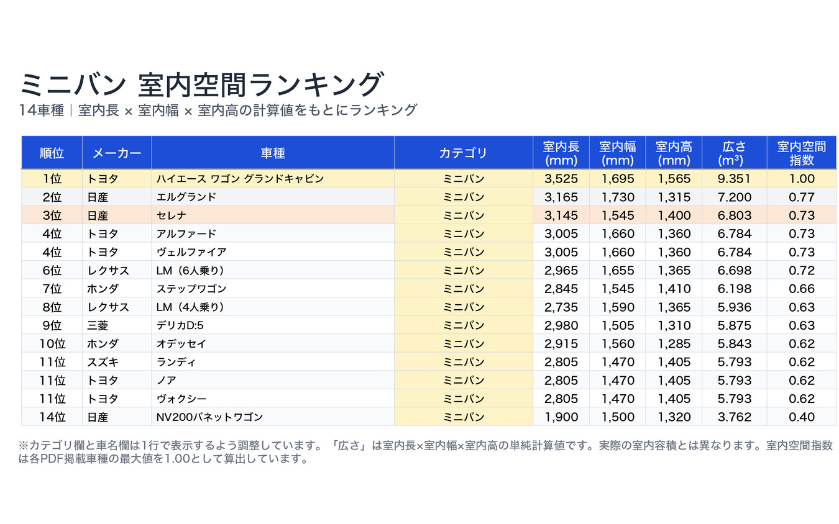Click the 室内長 (mm) column header
The width and height of the screenshot is (839, 524).
tap(561, 153)
